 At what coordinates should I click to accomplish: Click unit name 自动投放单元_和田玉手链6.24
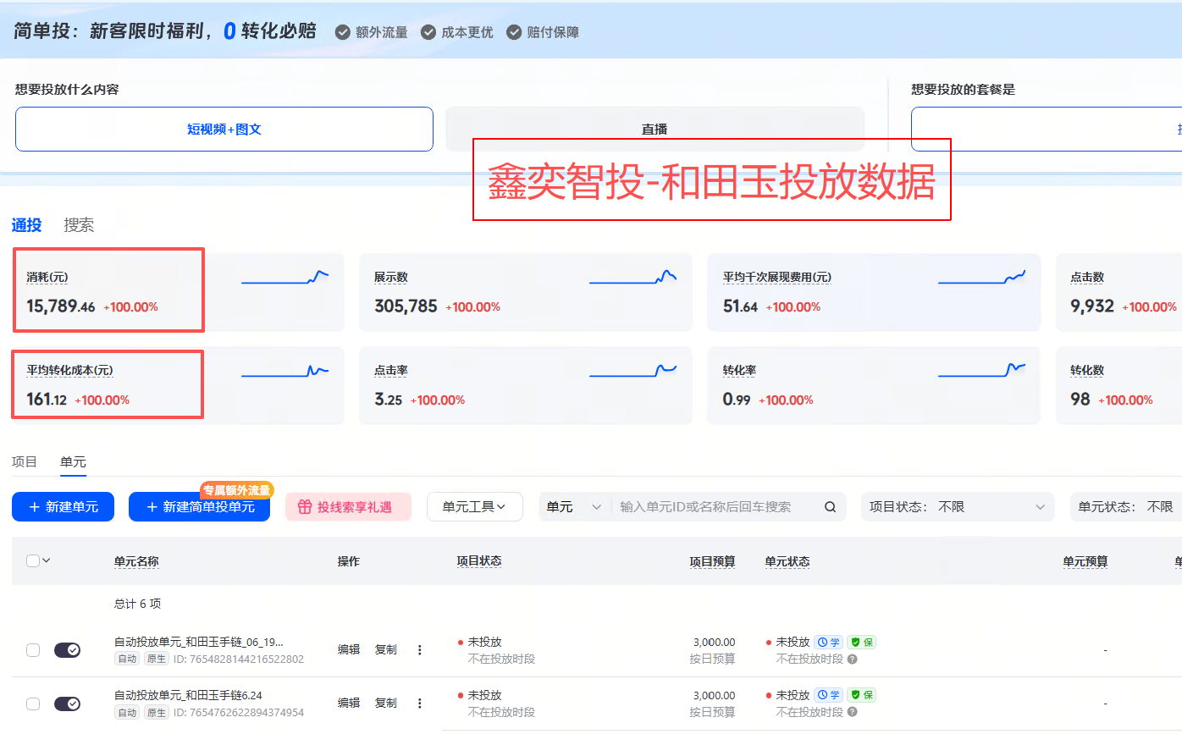click(188, 695)
